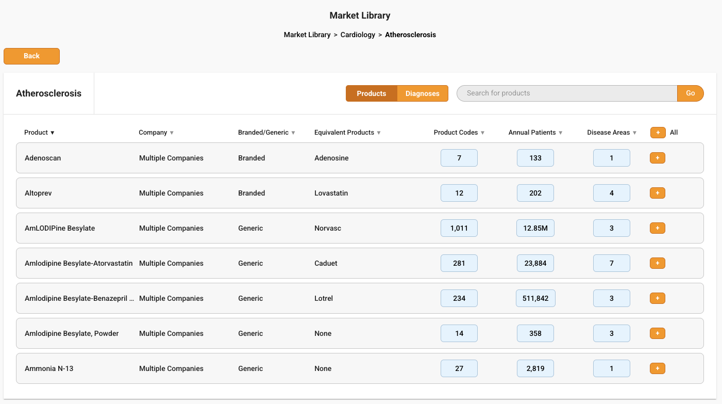Add Amlodipine Besylate, Powder via plus icon
The height and width of the screenshot is (404, 722).
pyautogui.click(x=658, y=333)
